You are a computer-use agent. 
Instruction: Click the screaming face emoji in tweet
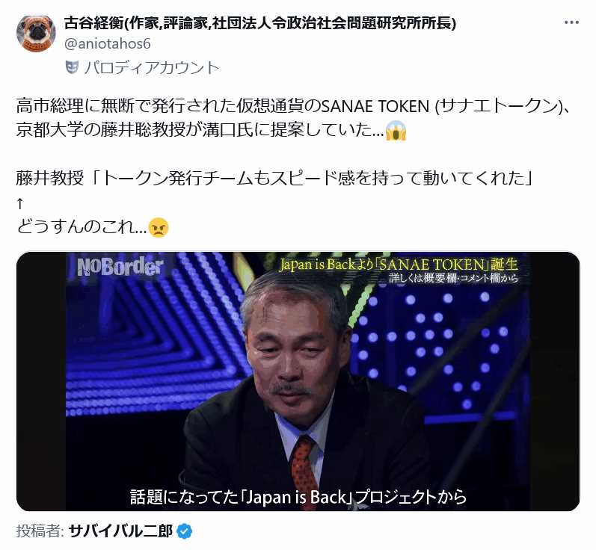point(396,131)
